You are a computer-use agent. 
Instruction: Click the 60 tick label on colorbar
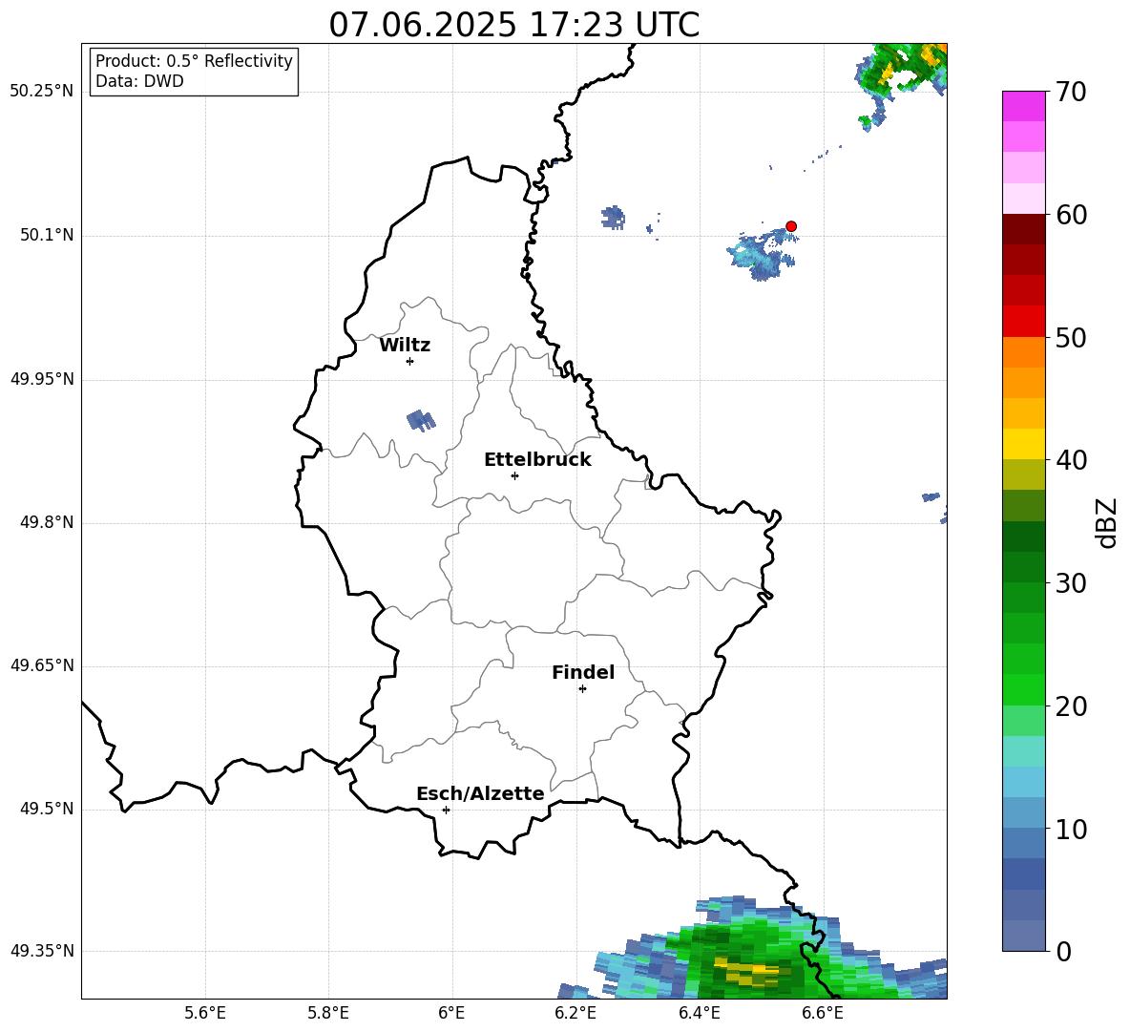point(1070,215)
